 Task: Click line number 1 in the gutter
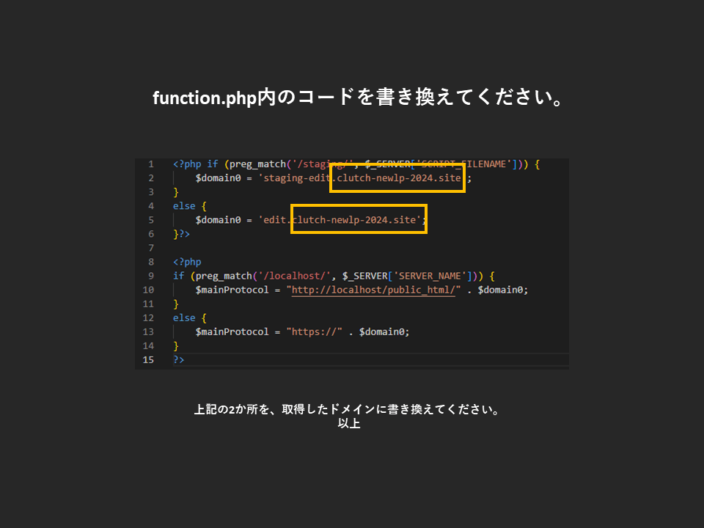[150, 164]
